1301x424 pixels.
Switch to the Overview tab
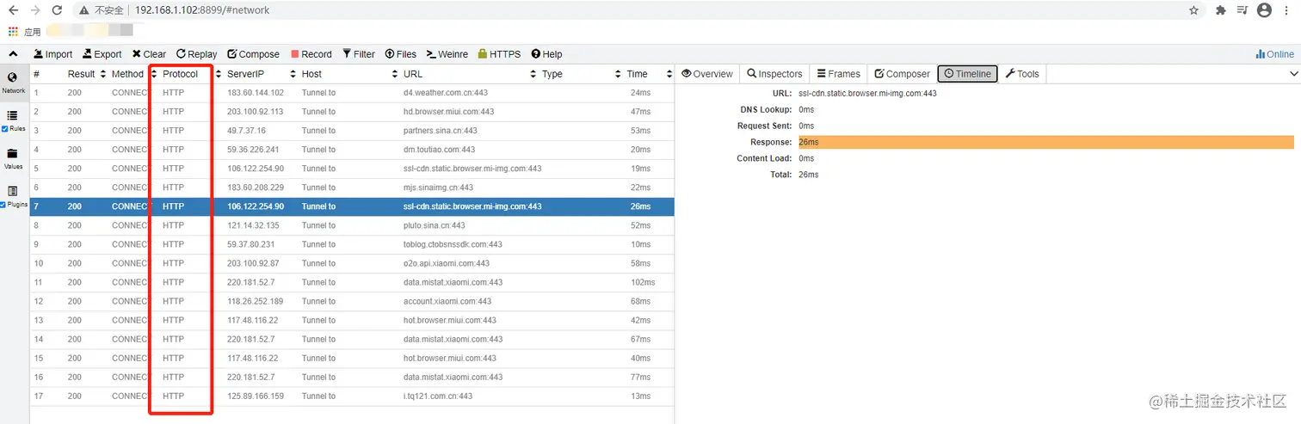[706, 74]
